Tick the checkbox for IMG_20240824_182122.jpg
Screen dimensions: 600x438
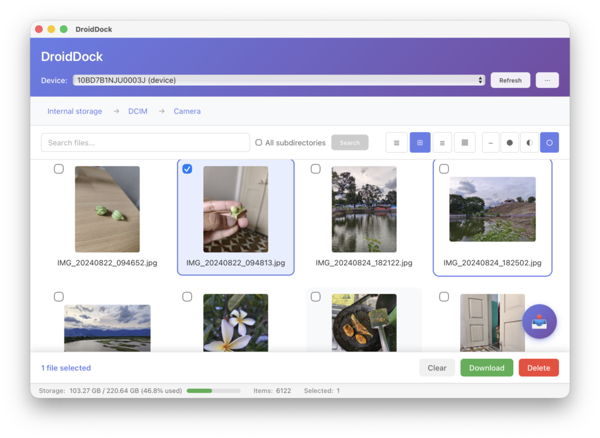coord(316,169)
